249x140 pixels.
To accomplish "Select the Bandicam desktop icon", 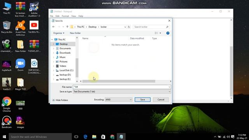I will [7, 122].
